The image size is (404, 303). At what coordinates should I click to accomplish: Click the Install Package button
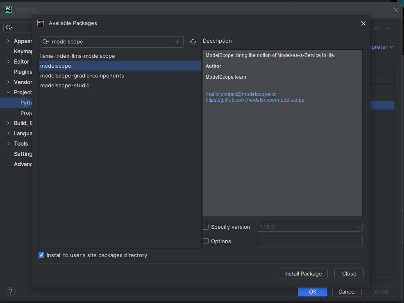(303, 273)
